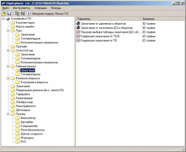Screen dimensions: 186x152
Task: Select Исполнительные механизмы under Пуск
Action: pyautogui.click(x=39, y=43)
